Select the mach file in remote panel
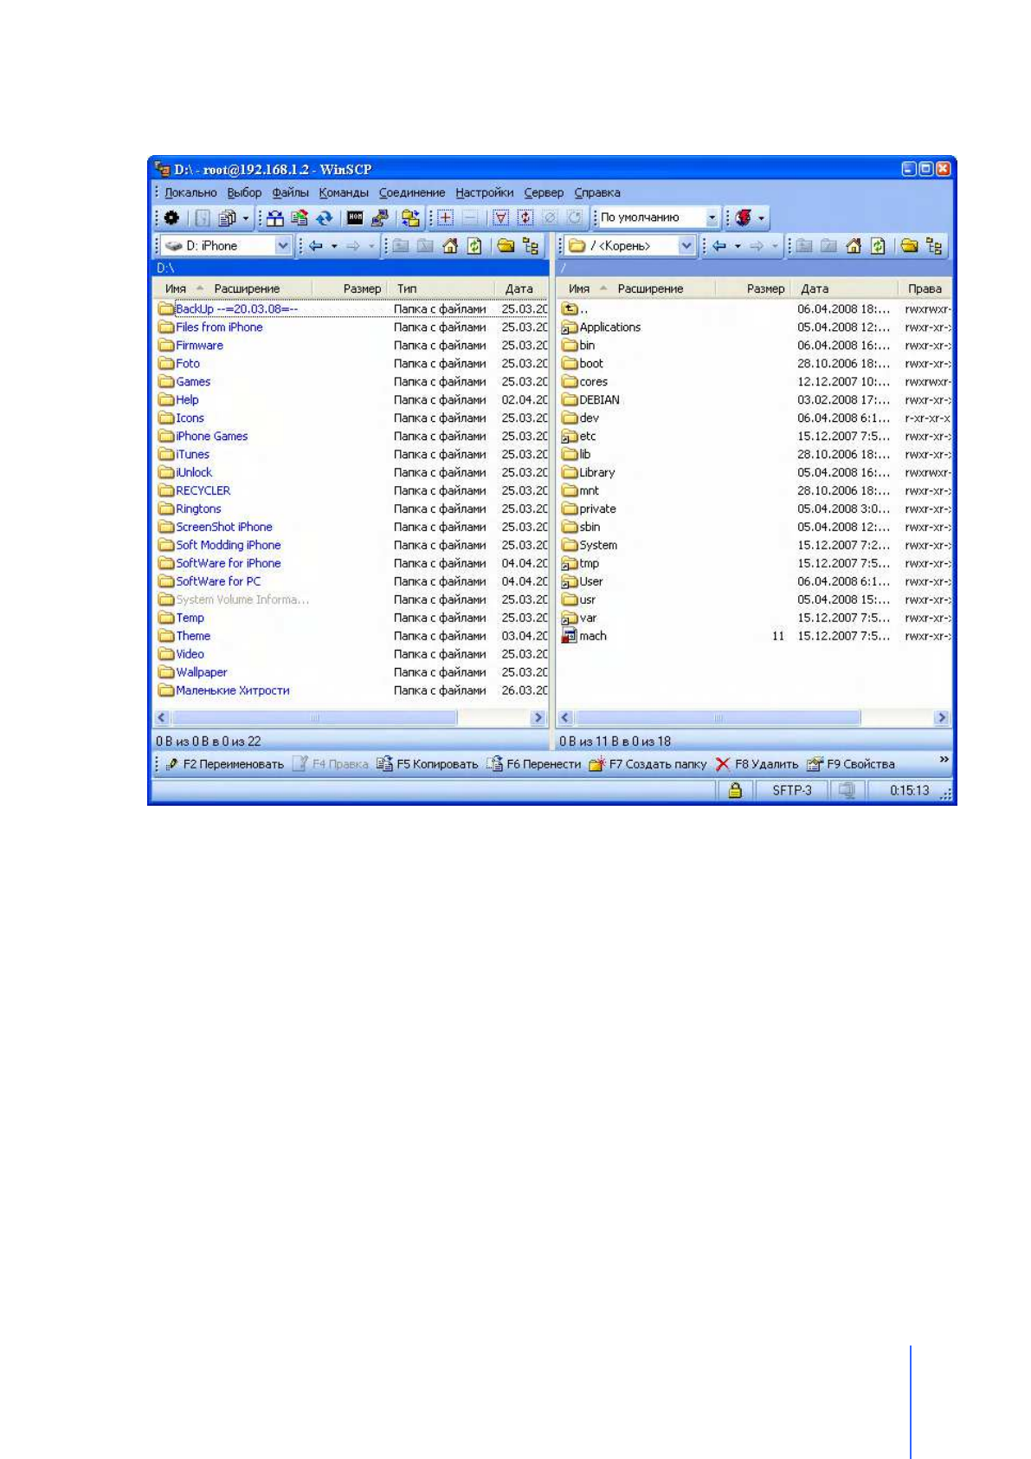 click(583, 637)
